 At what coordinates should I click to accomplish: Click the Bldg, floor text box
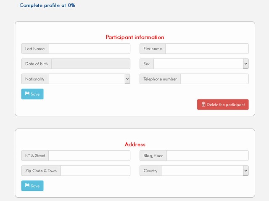(x=207, y=155)
